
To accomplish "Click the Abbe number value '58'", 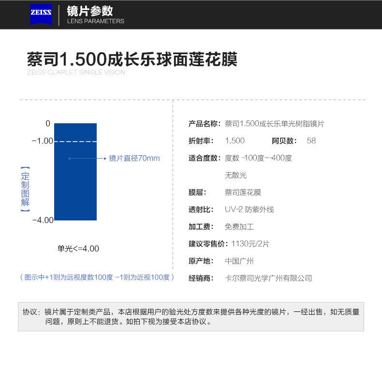I will 311,141.
